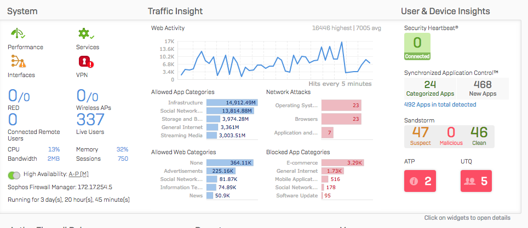Click the Mobile Applicat... 516 bar
The width and height of the screenshot is (528, 228).
pos(325,179)
